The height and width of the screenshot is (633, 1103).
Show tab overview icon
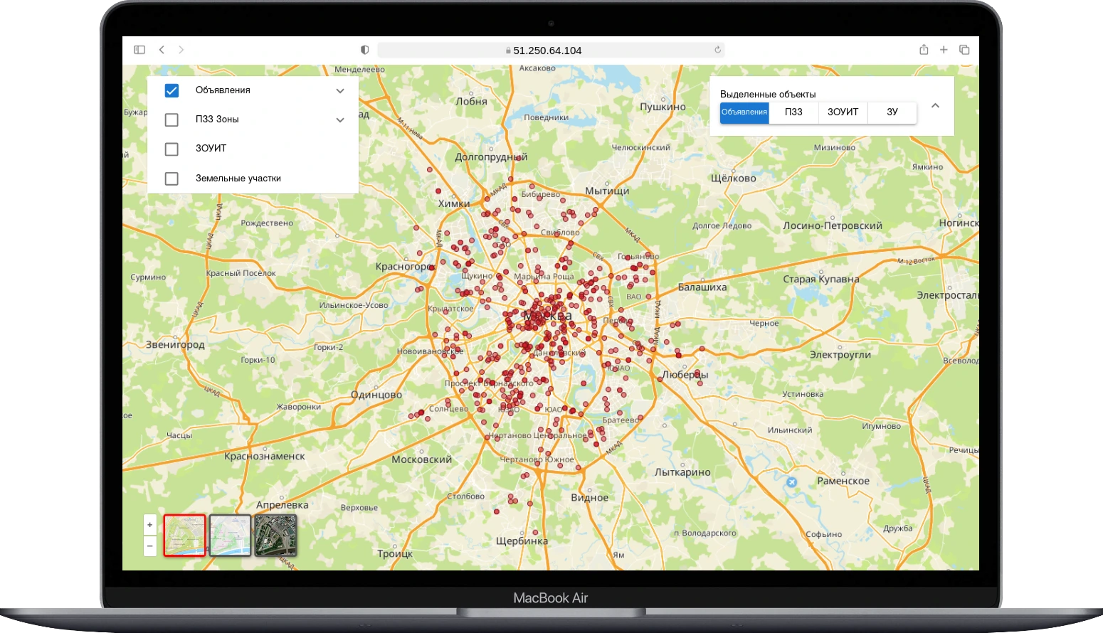coord(964,50)
